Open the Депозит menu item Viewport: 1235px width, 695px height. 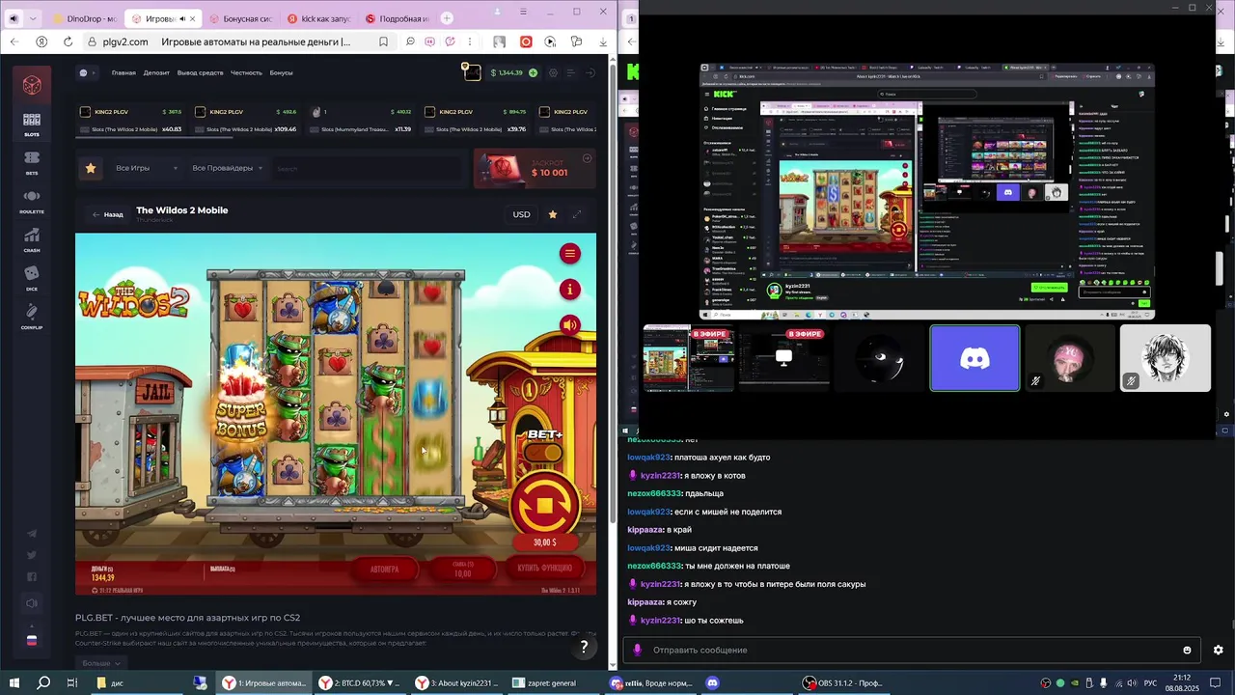(x=156, y=72)
